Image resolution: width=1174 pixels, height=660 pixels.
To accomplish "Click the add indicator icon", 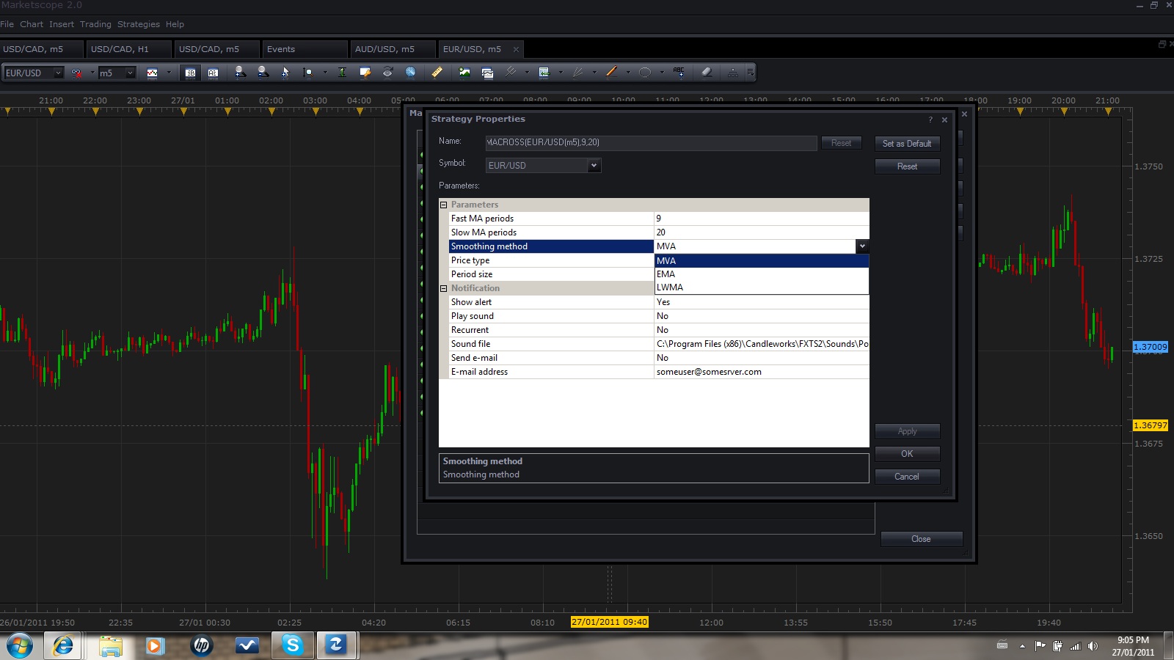I will (544, 73).
